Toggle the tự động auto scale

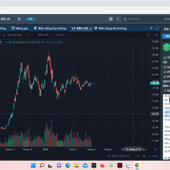point(153,156)
